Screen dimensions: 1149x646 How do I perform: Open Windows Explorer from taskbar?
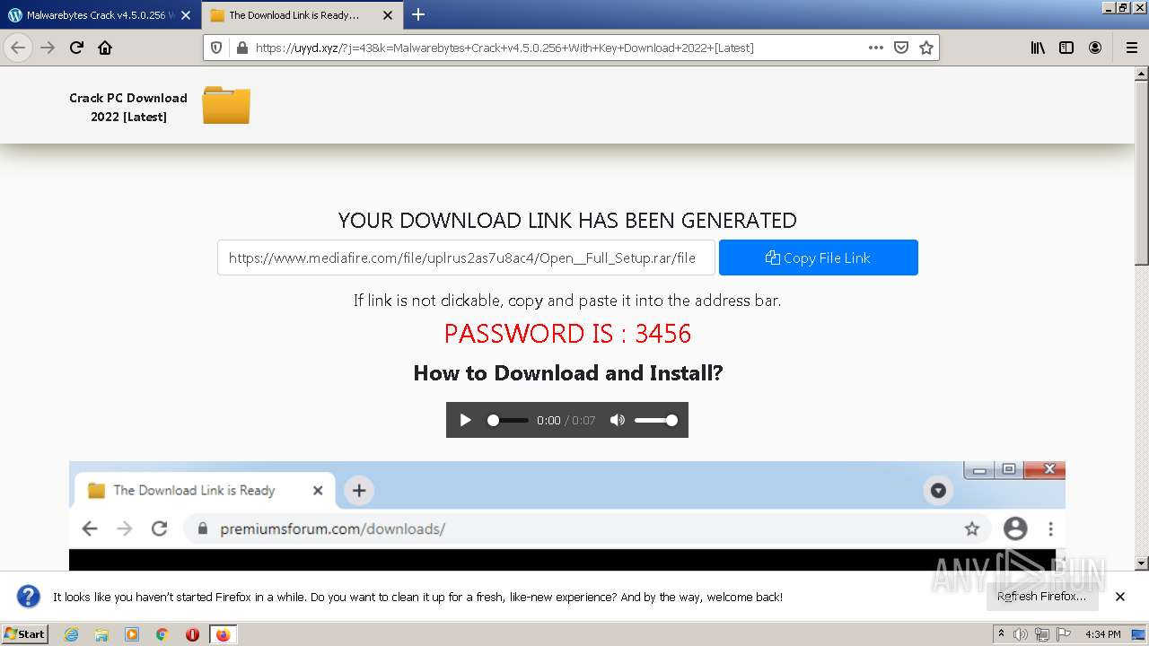click(101, 634)
